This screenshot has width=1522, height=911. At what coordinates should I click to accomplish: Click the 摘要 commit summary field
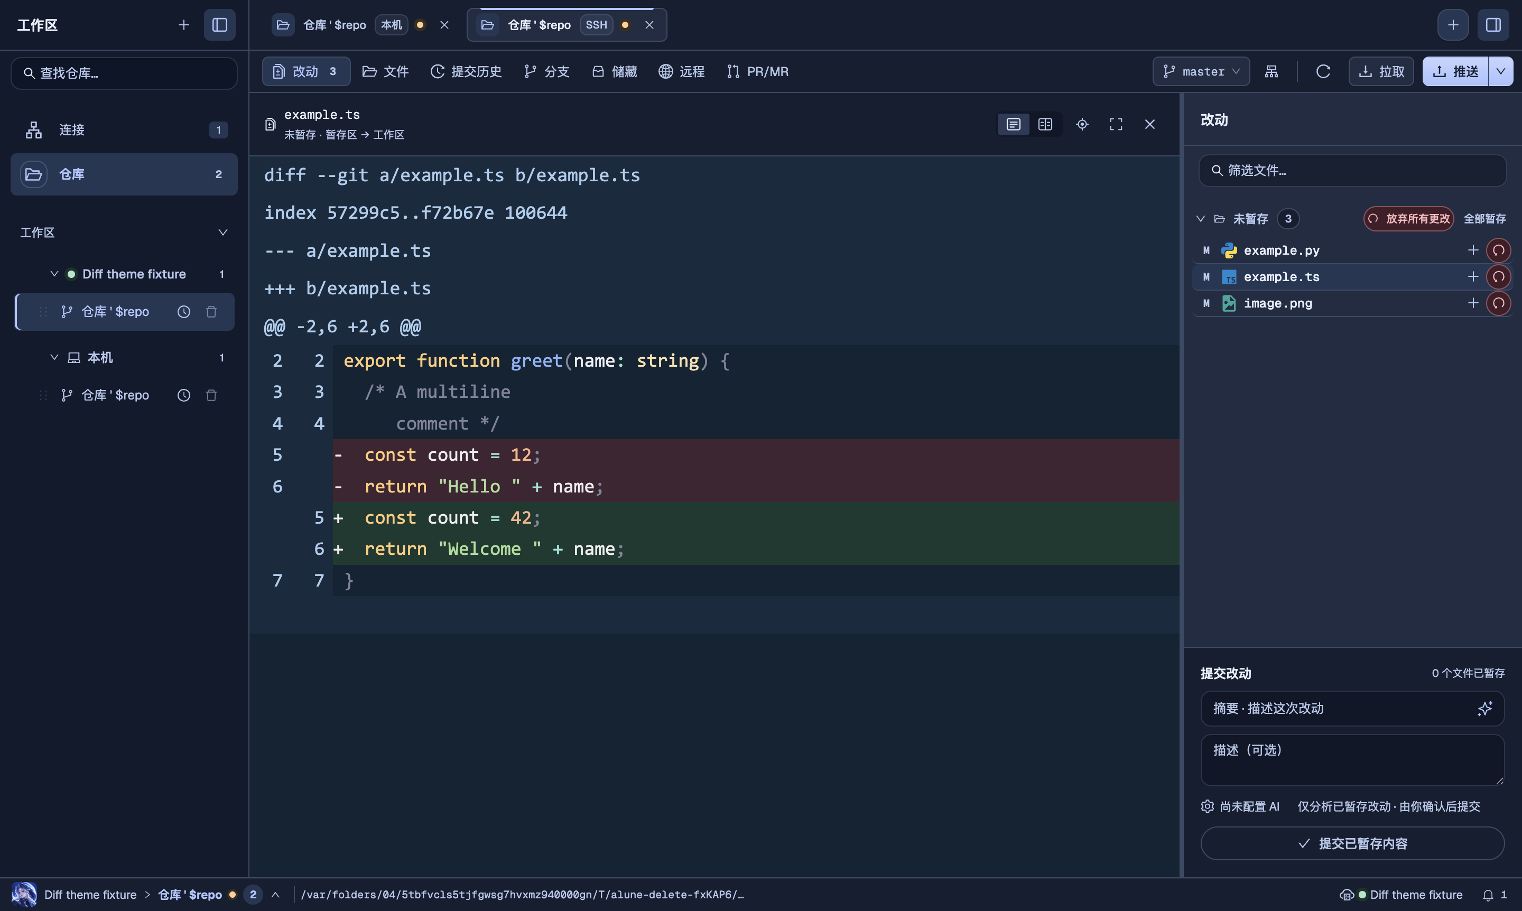(x=1352, y=709)
